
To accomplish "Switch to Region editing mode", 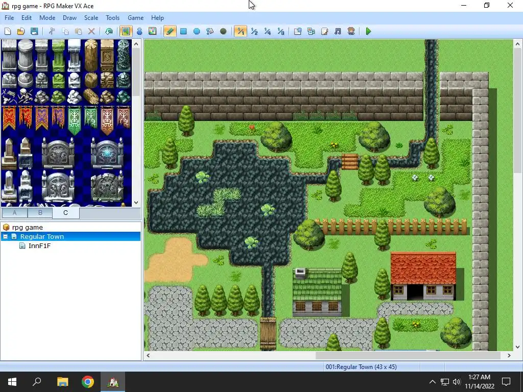I will tap(152, 31).
